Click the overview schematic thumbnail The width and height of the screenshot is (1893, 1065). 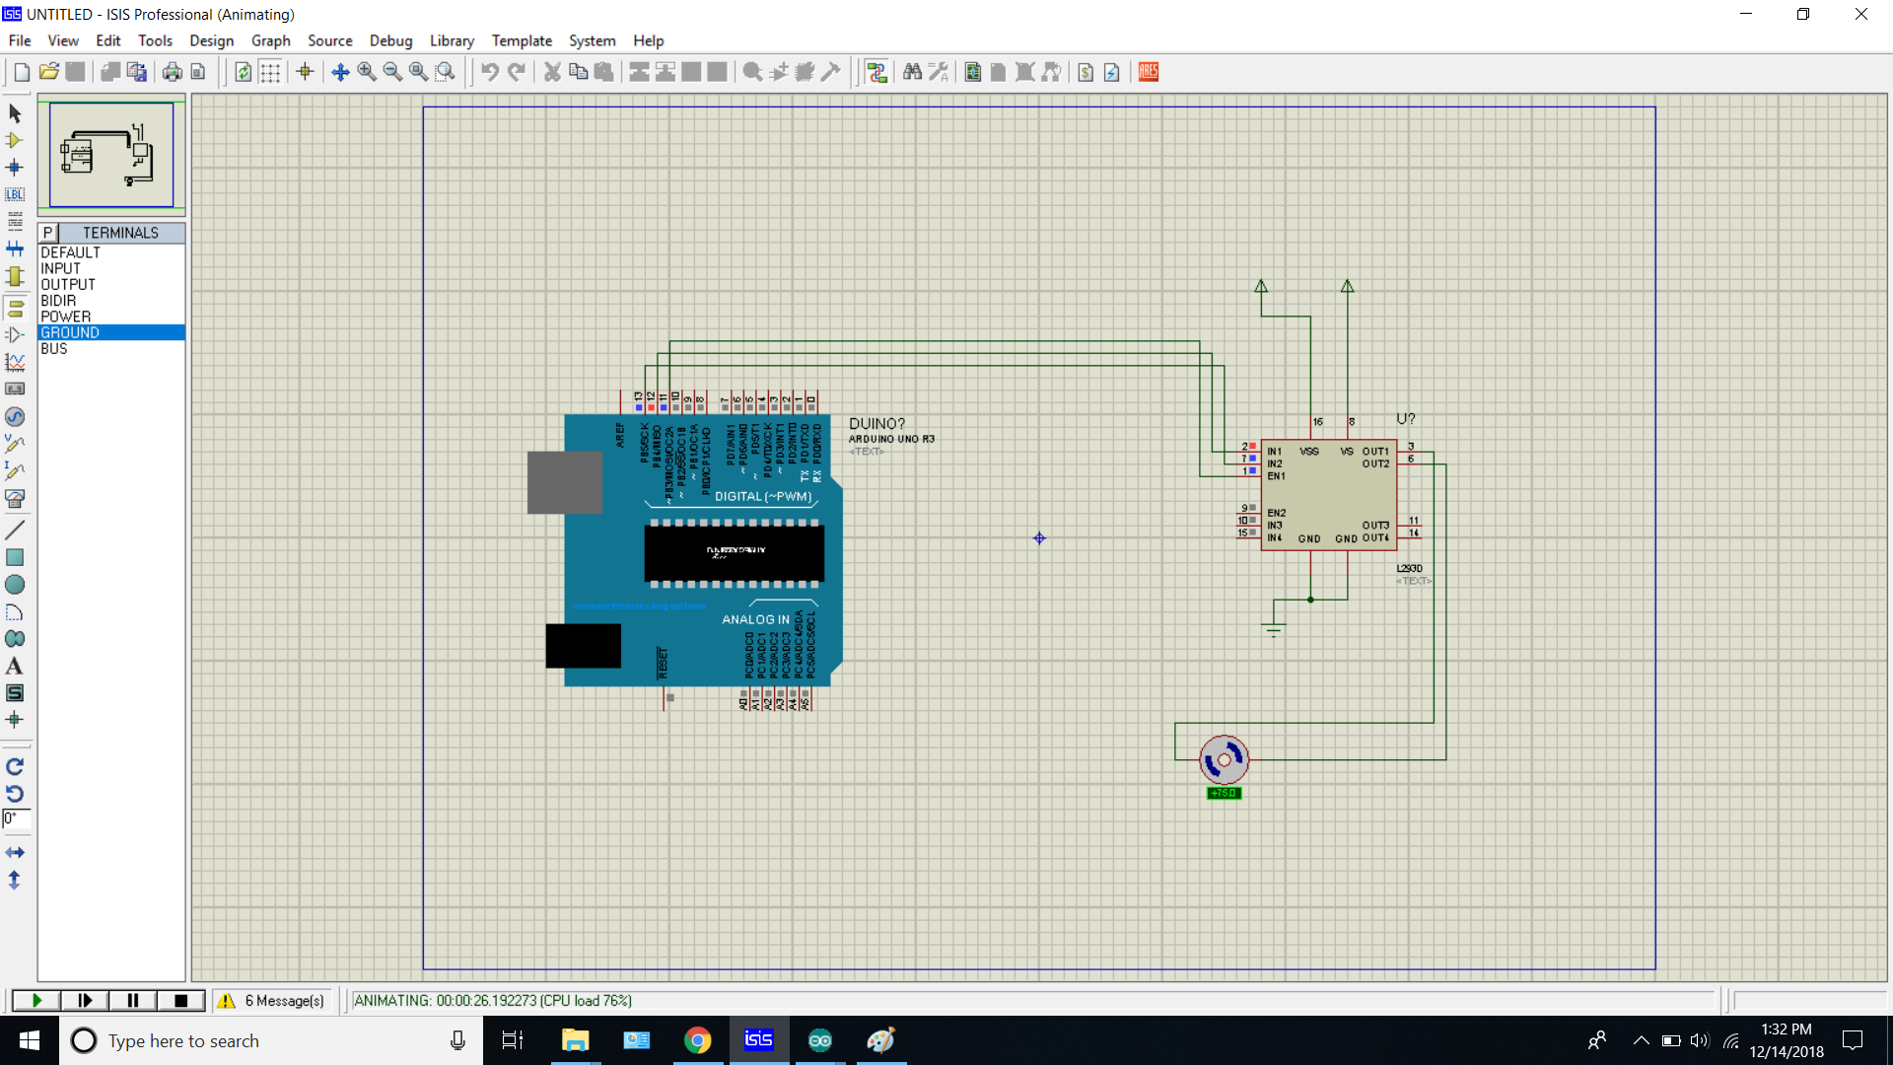pos(111,155)
